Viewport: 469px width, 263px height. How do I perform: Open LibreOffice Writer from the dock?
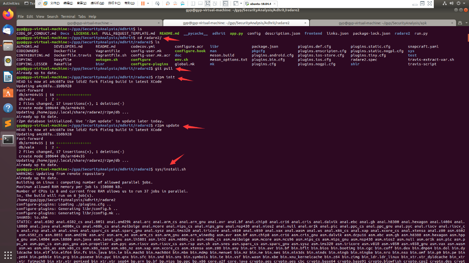coord(7,77)
